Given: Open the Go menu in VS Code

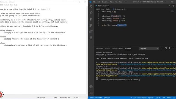Looking at the screenshot, I should [x=117, y=2].
